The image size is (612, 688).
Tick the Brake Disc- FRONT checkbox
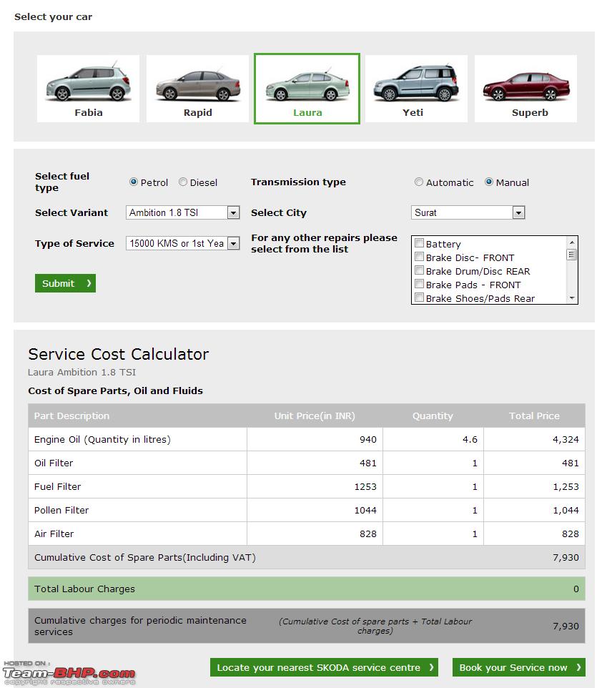tap(420, 257)
